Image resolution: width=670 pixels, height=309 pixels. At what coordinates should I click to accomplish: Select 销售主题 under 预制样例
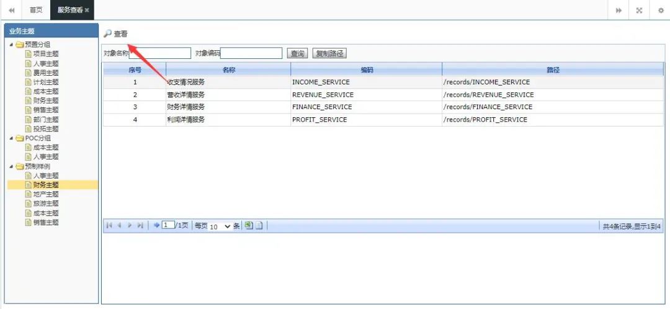46,222
